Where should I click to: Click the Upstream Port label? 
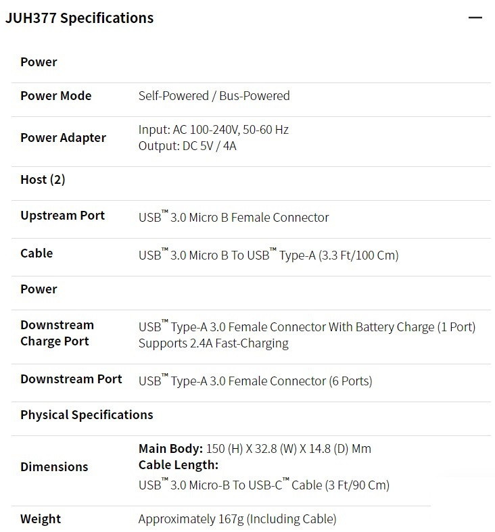(62, 216)
